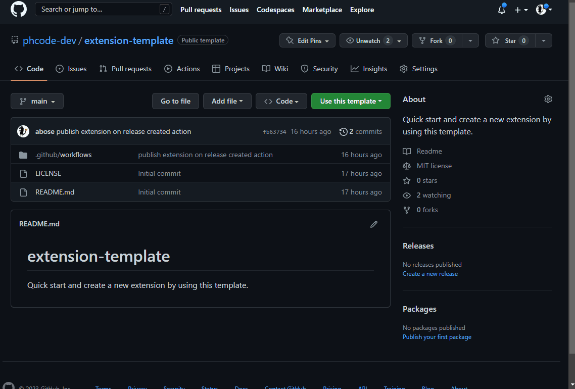Open the Packages heading link
This screenshot has width=575, height=389.
[x=419, y=309]
